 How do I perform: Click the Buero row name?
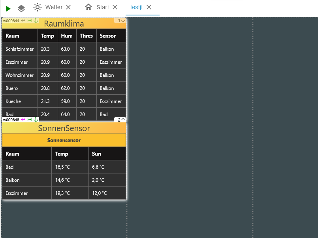point(11,88)
